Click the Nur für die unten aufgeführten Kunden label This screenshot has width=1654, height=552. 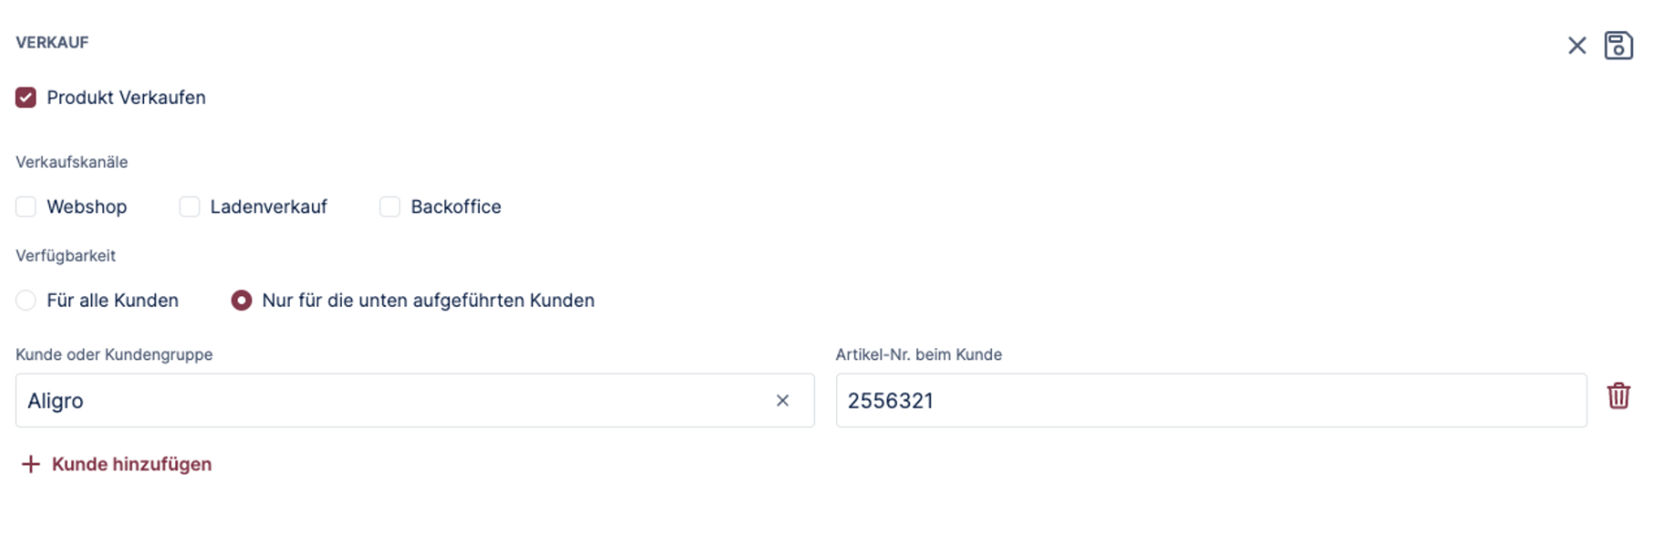(x=428, y=301)
